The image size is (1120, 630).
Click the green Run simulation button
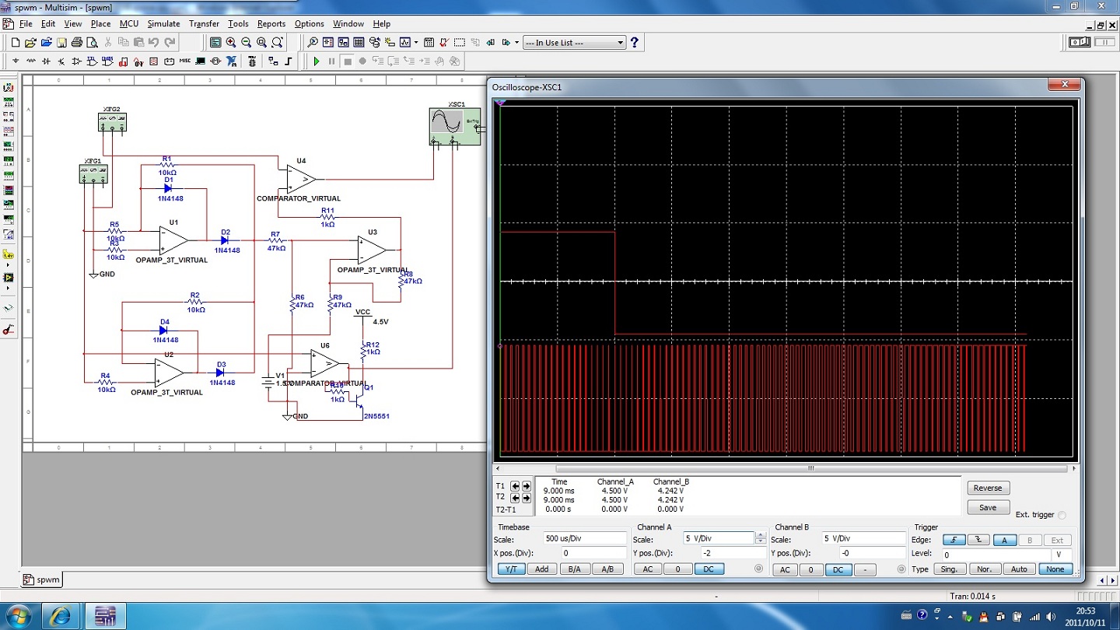[317, 61]
